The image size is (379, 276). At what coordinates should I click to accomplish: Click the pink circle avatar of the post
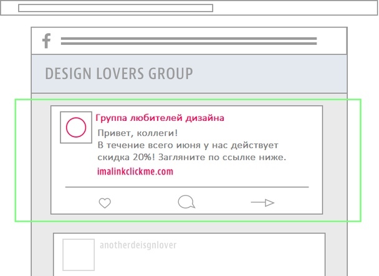point(76,127)
